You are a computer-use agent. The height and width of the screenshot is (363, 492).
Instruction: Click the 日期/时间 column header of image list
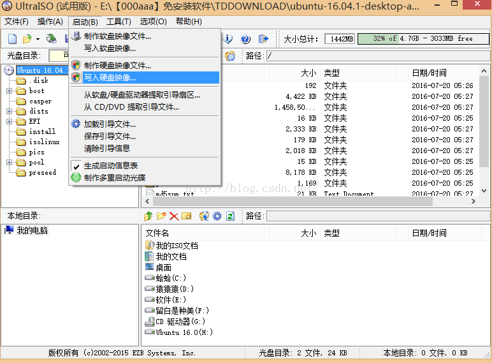coord(429,73)
